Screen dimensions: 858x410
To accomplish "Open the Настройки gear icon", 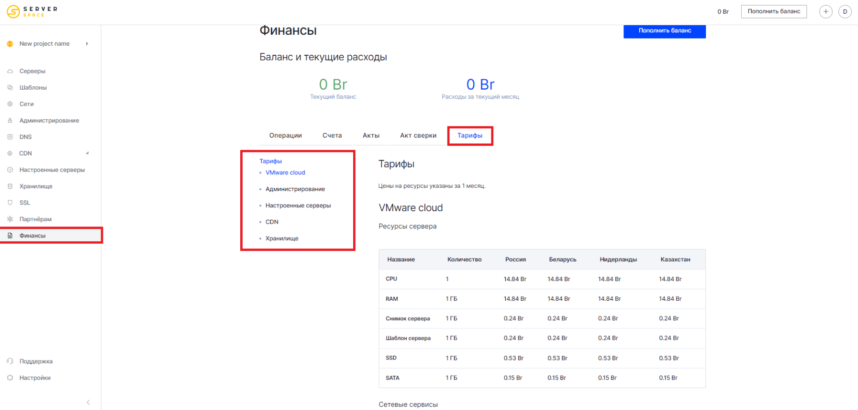I will click(x=10, y=378).
